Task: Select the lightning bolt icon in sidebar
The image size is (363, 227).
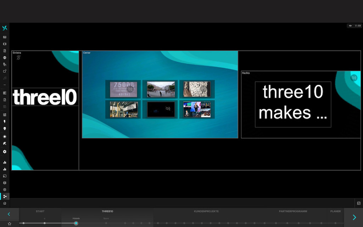Action: pyautogui.click(x=5, y=122)
